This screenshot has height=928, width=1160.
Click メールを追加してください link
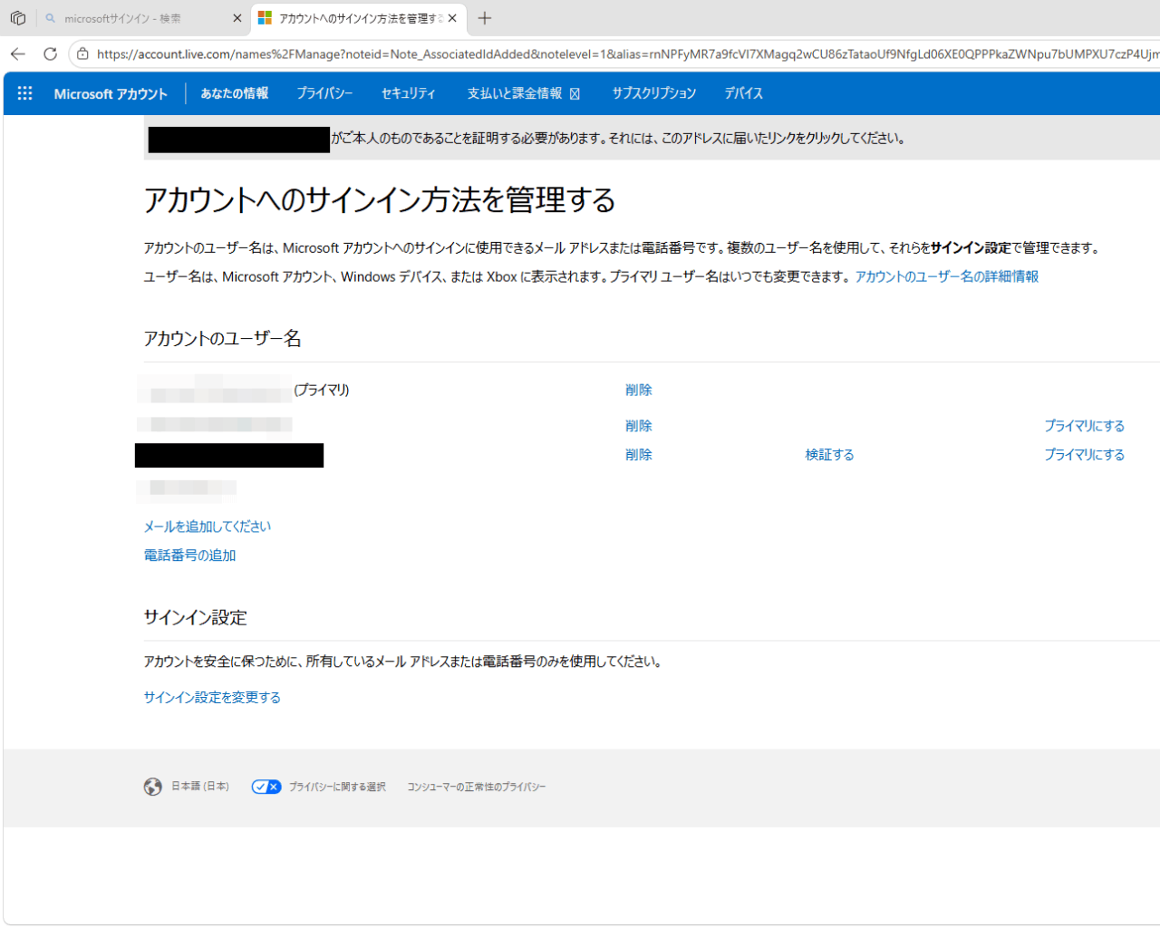point(208,527)
